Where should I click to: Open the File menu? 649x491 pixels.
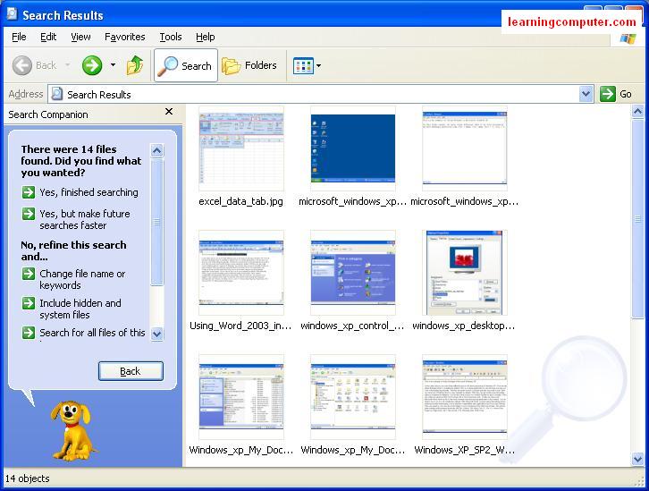(x=19, y=37)
